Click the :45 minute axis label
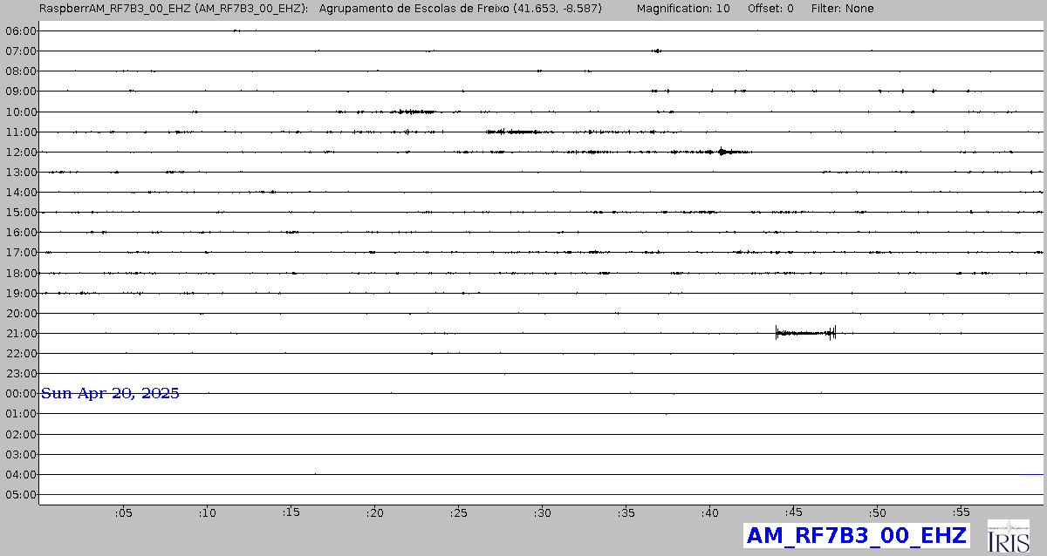The image size is (1047, 556). (793, 513)
